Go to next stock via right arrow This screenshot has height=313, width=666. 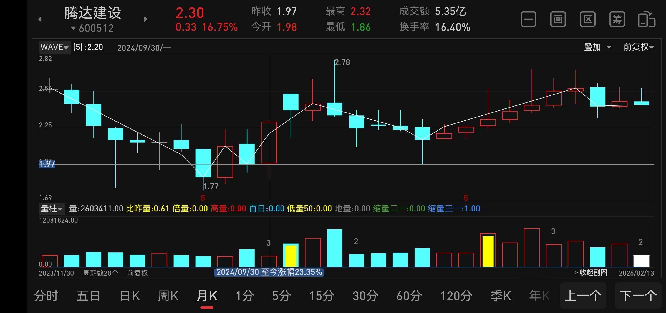pyautogui.click(x=146, y=19)
